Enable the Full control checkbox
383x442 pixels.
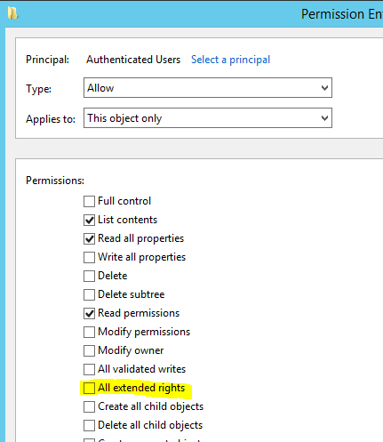(89, 201)
